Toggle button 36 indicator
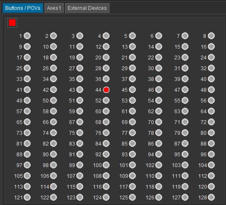 click(x=106, y=79)
